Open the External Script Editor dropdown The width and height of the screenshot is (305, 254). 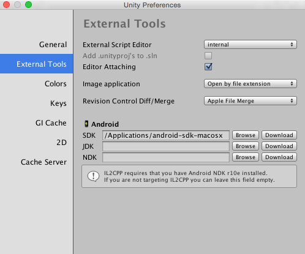coord(250,45)
